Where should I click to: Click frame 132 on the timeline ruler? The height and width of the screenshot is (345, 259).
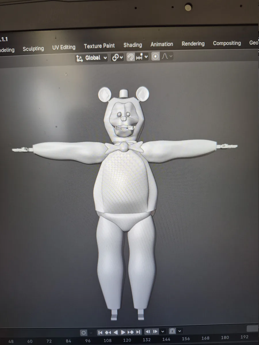[146, 340]
